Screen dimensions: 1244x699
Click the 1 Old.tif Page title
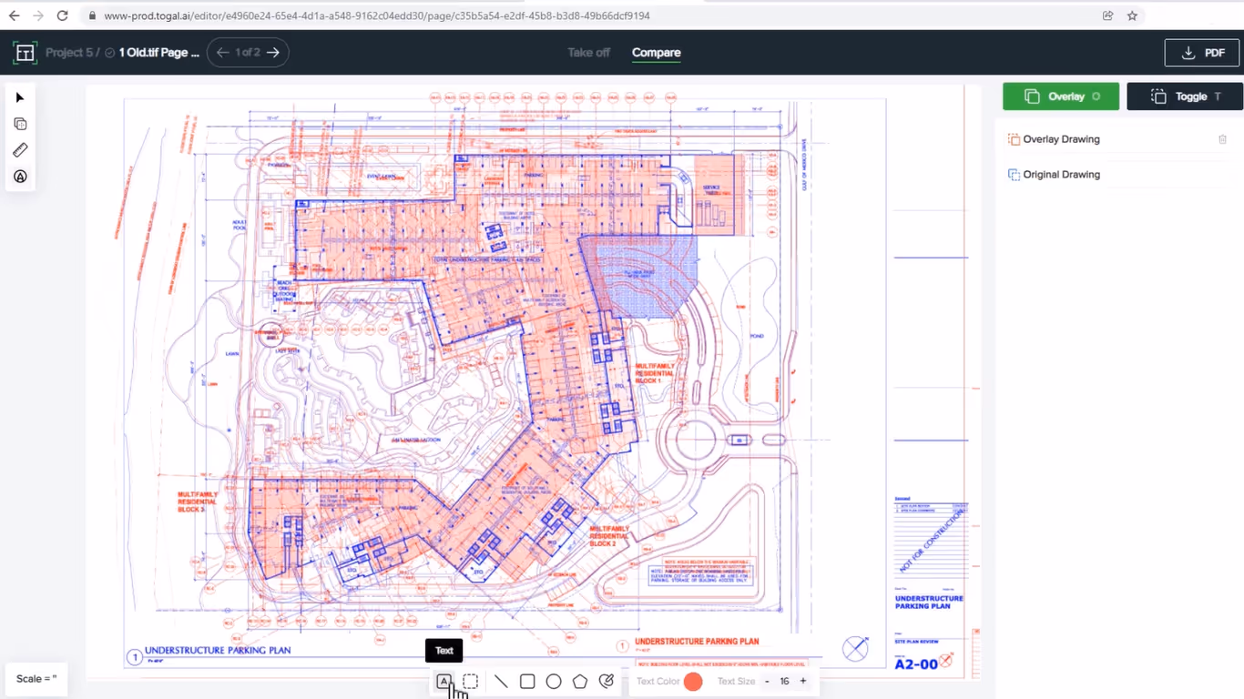click(159, 53)
